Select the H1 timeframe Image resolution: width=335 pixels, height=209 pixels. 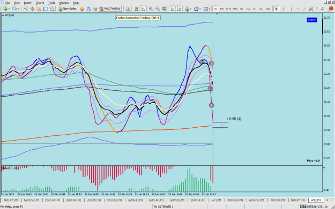tap(242, 9)
